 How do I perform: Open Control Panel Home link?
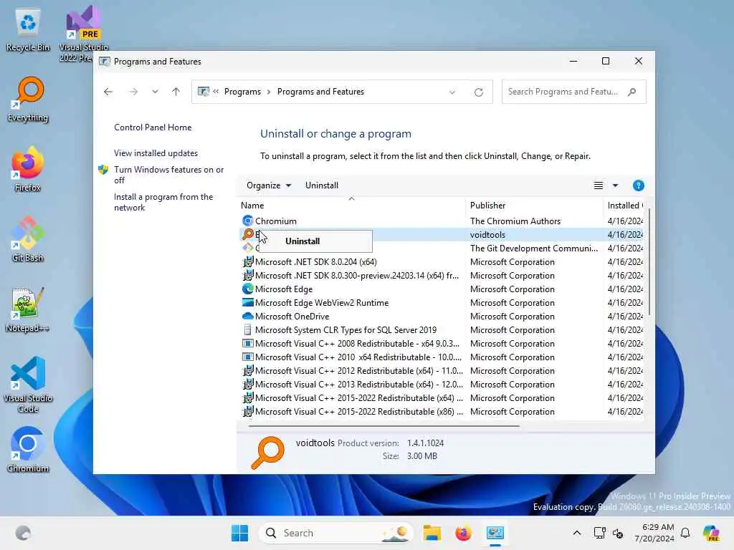click(153, 127)
